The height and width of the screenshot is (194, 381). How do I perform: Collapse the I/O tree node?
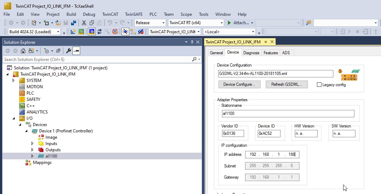[14, 118]
